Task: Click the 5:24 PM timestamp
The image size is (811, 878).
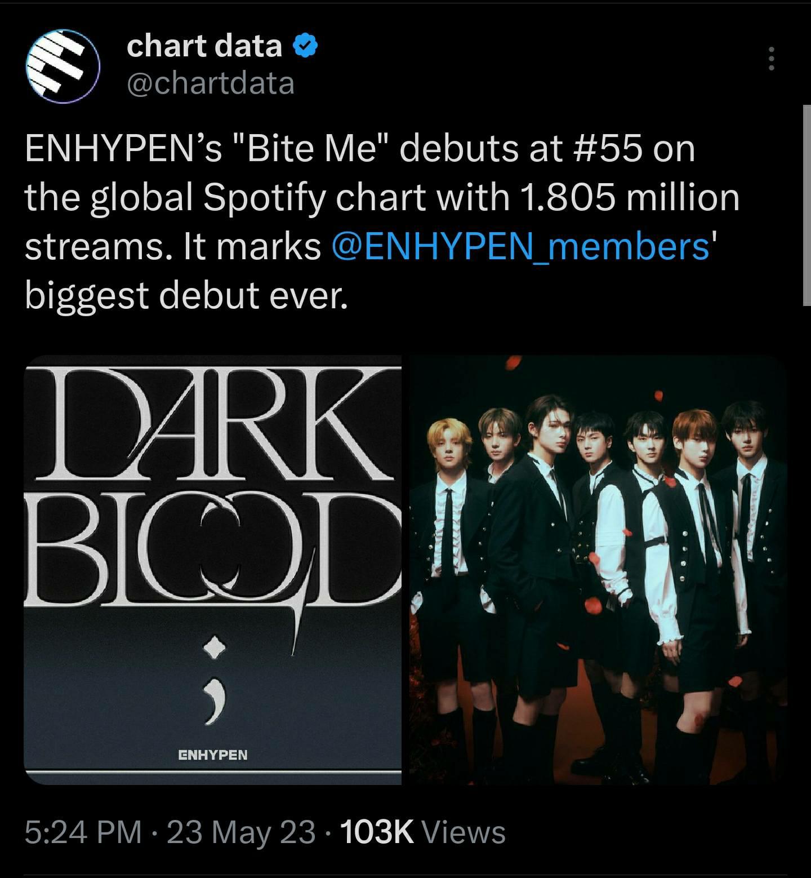Action: (83, 832)
